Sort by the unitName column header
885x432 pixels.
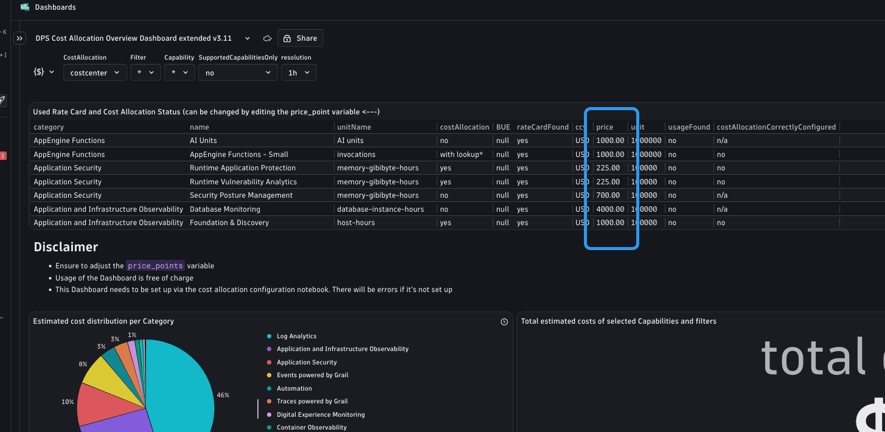pyautogui.click(x=354, y=127)
